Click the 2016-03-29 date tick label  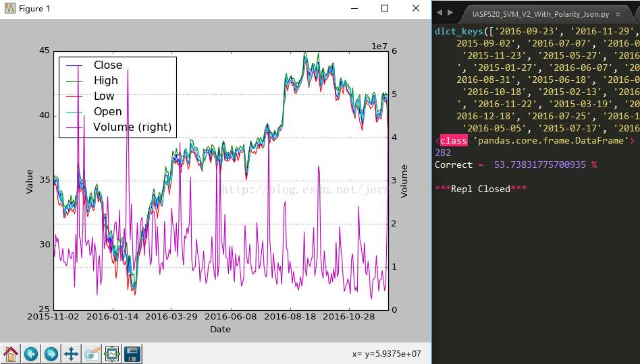point(171,317)
